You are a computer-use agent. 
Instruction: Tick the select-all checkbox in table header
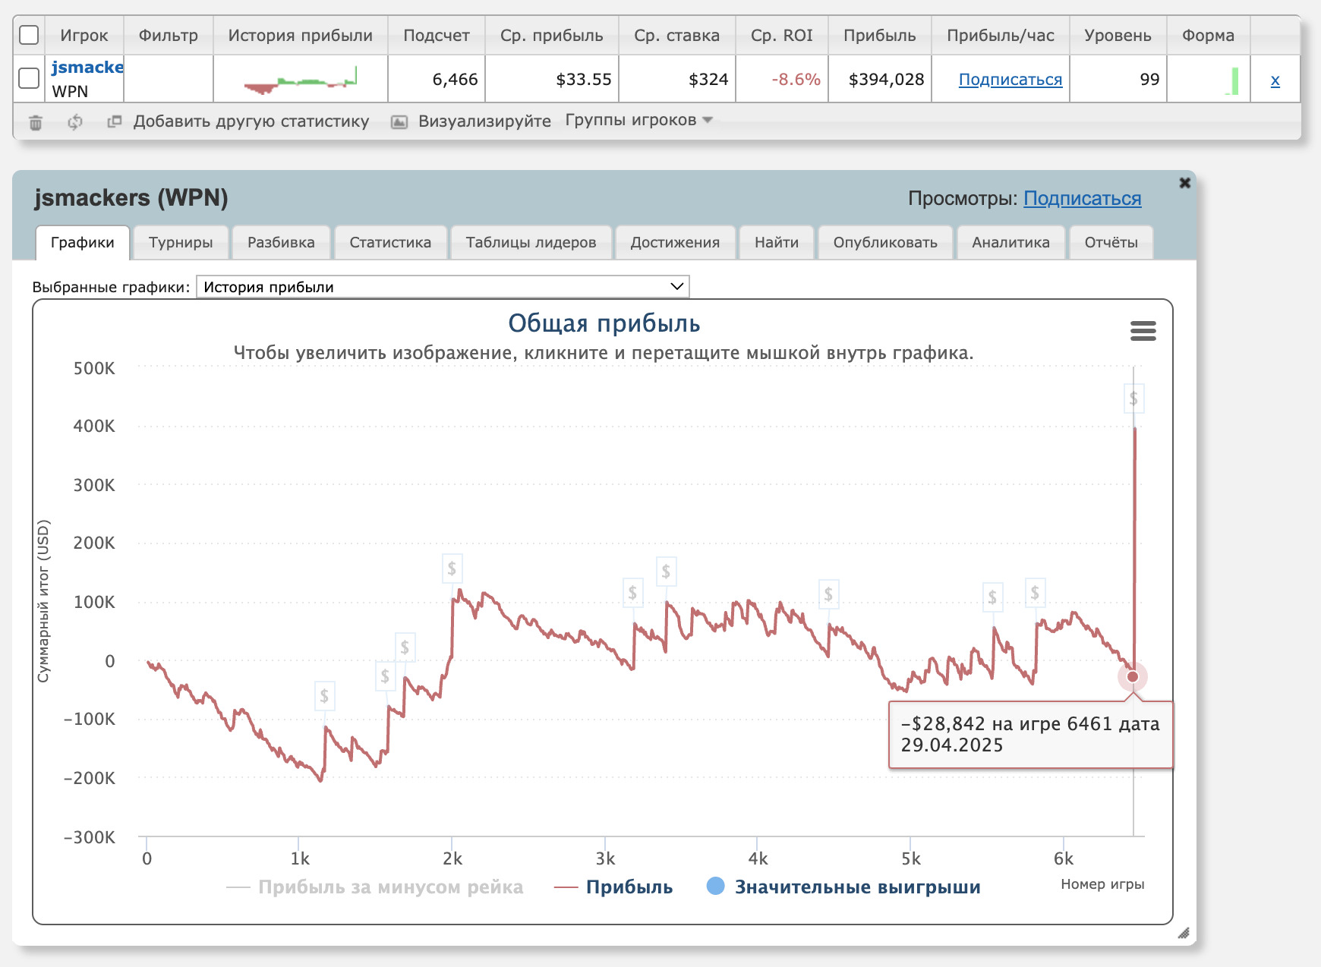click(29, 36)
